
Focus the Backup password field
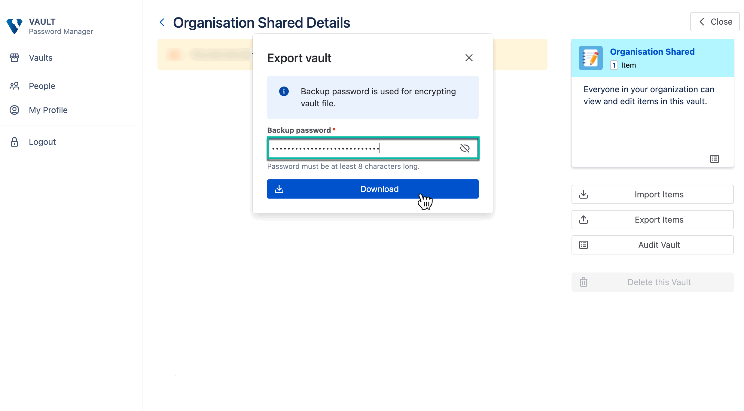coord(361,148)
